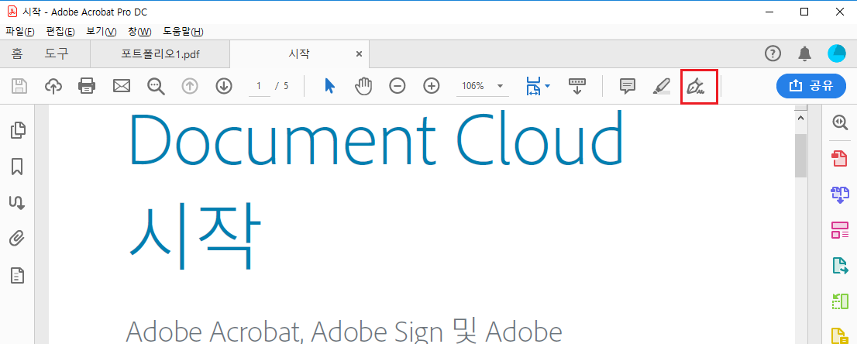
Task: Activate the arrow Selection tool
Action: pos(329,86)
